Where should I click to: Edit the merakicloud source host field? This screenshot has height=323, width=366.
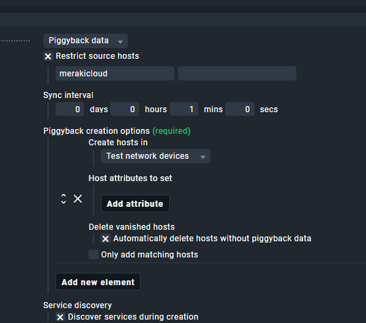pyautogui.click(x=115, y=74)
